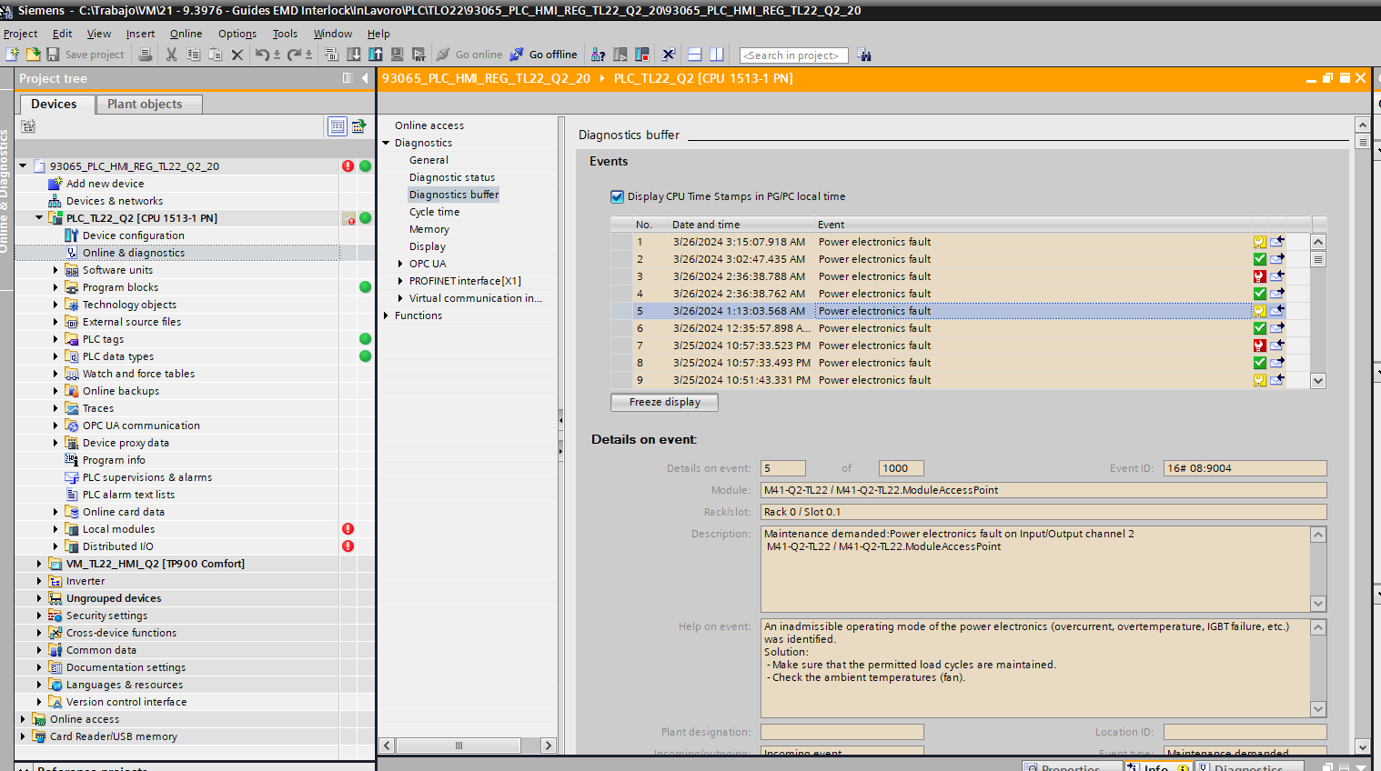Image resolution: width=1381 pixels, height=771 pixels.
Task: Select Device configuration tree item
Action: click(x=133, y=235)
